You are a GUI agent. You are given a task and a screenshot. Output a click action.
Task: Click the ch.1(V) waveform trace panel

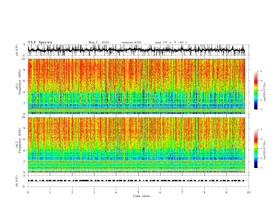(x=139, y=50)
